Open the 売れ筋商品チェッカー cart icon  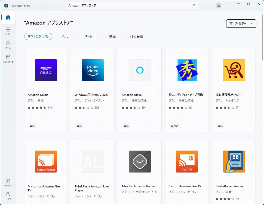[x=234, y=70]
